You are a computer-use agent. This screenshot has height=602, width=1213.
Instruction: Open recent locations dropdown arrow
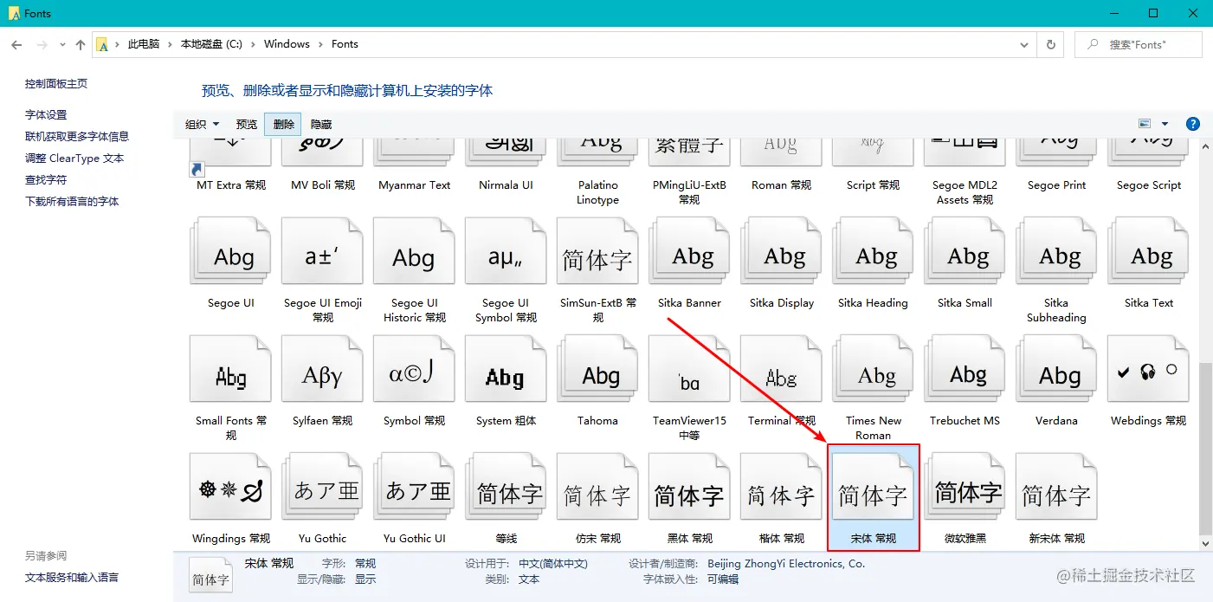pyautogui.click(x=62, y=44)
